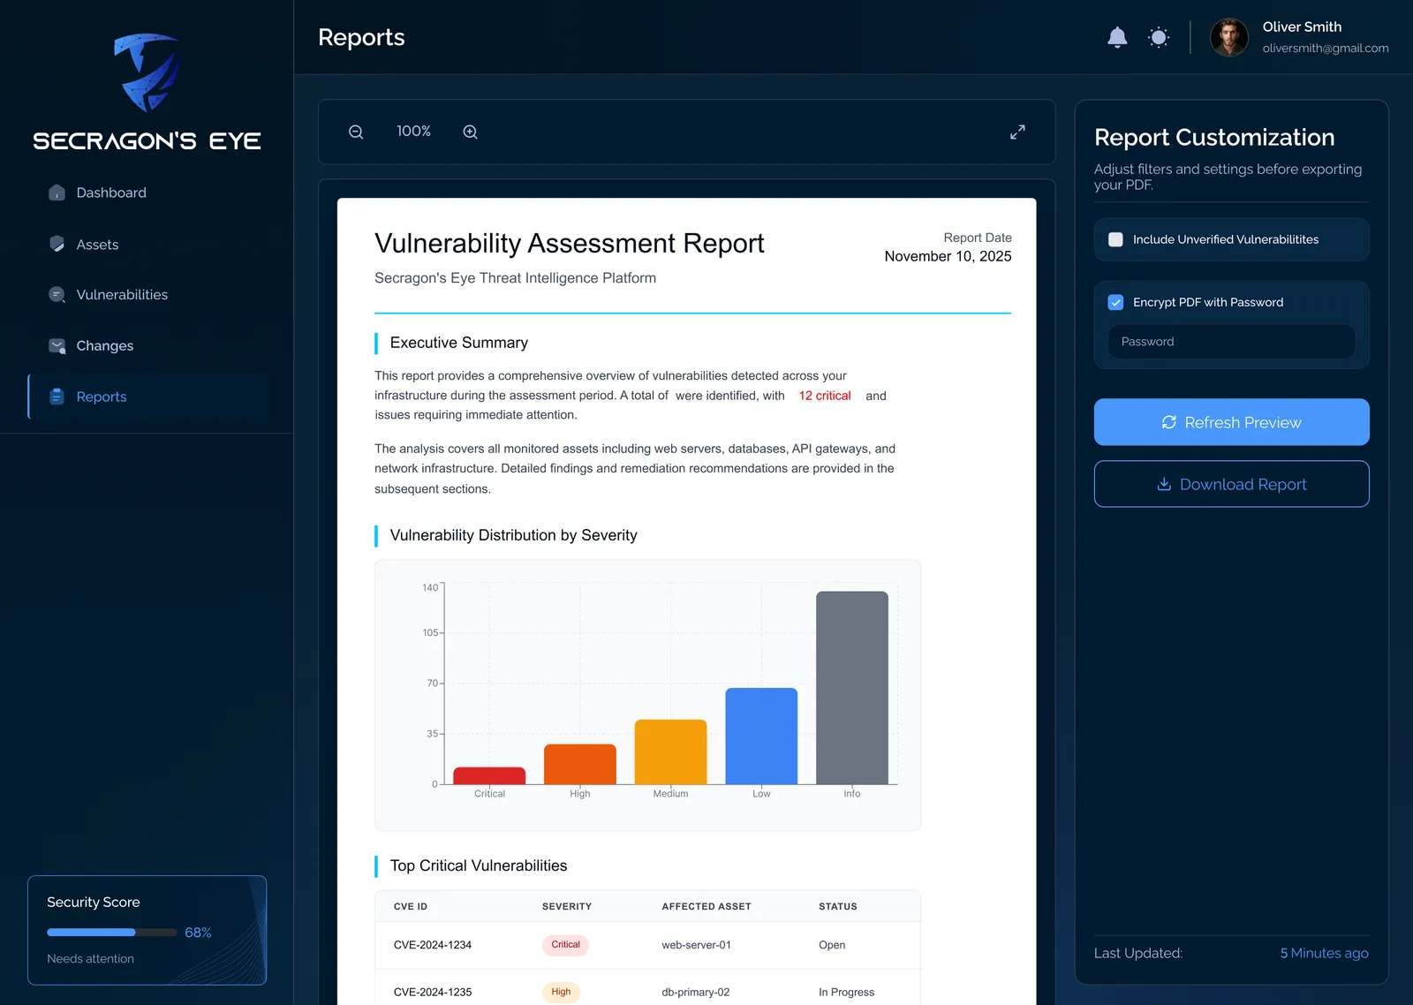Click the Info severity bar
Image resolution: width=1413 pixels, height=1005 pixels.
pyautogui.click(x=851, y=688)
